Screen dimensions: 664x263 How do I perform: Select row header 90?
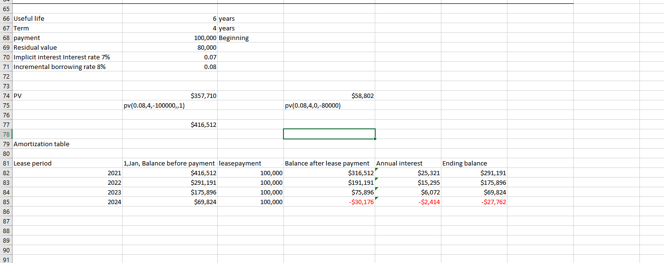coord(6,250)
